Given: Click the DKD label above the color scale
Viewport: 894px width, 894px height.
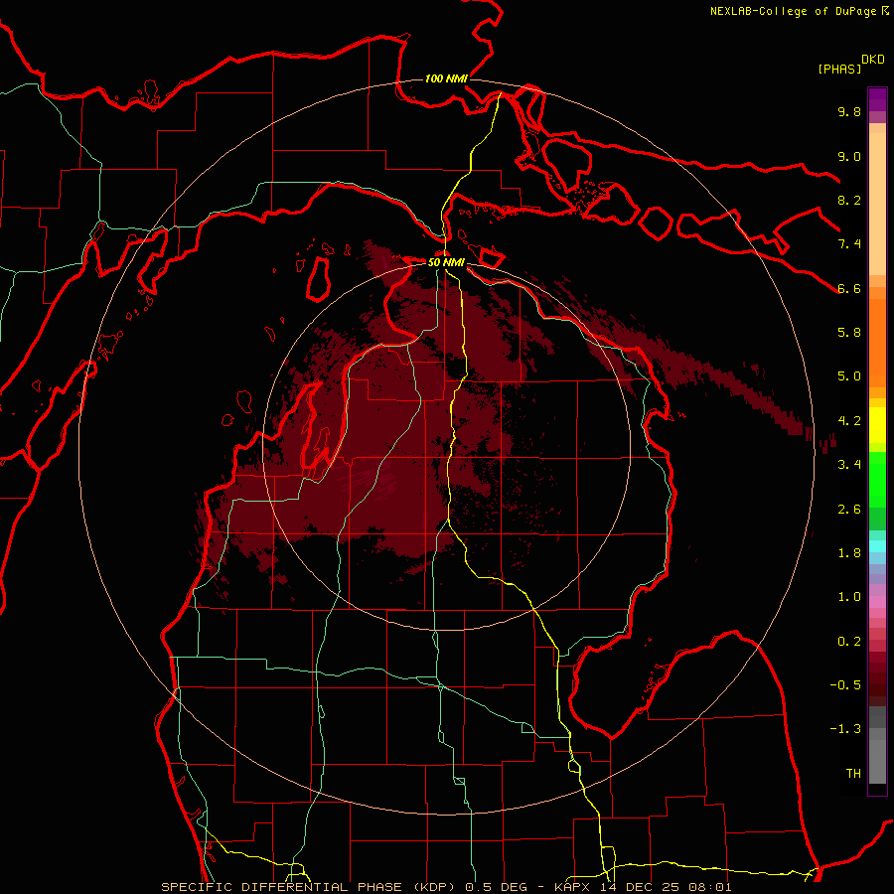Looking at the screenshot, I should [x=873, y=60].
